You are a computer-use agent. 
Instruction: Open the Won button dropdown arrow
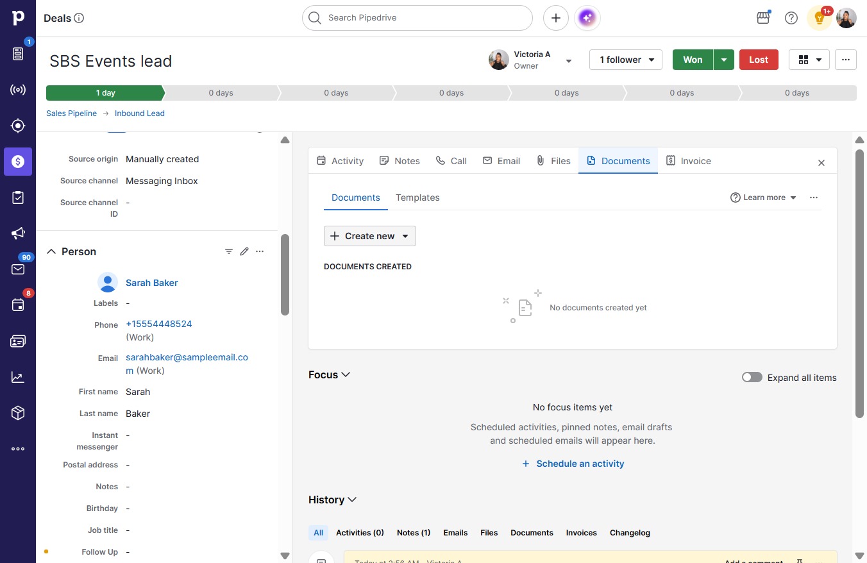pyautogui.click(x=724, y=60)
